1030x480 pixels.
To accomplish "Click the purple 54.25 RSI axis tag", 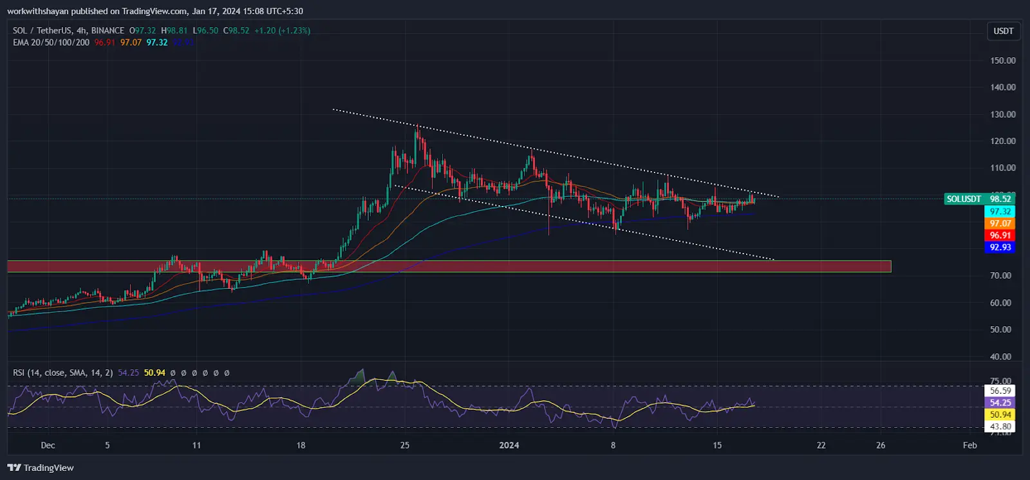I will (1000, 403).
